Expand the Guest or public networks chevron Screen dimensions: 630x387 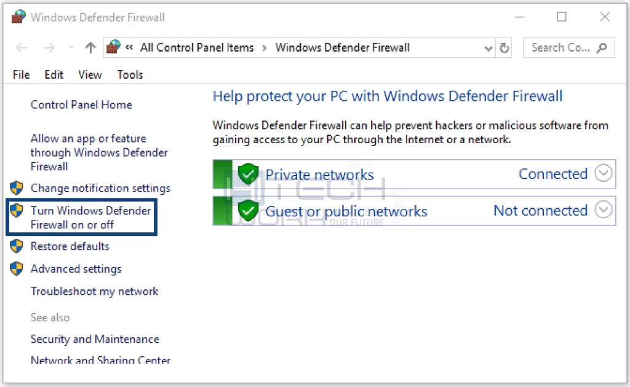[x=603, y=210]
